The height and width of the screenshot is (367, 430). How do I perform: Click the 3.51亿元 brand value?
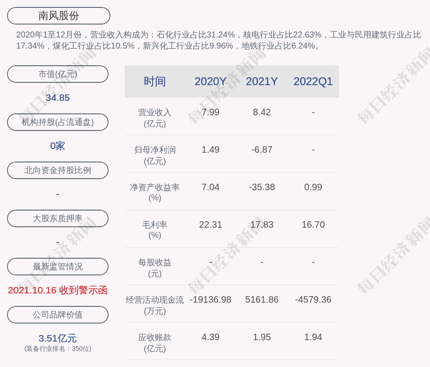(x=58, y=338)
